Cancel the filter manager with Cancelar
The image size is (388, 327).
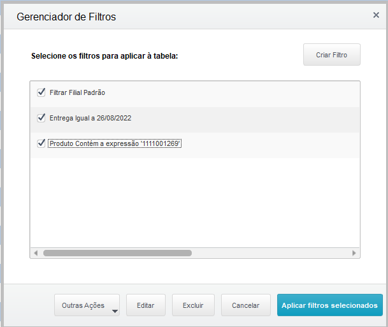pos(245,305)
